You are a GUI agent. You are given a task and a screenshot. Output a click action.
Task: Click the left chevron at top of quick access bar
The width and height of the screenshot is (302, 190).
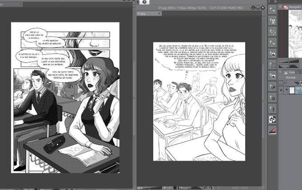coord(269,1)
